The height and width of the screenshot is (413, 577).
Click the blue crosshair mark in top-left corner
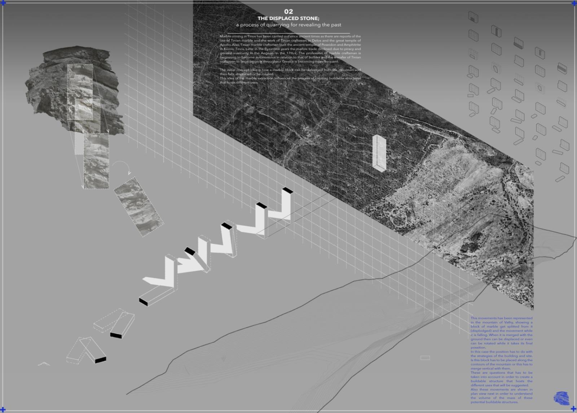(x=3, y=3)
